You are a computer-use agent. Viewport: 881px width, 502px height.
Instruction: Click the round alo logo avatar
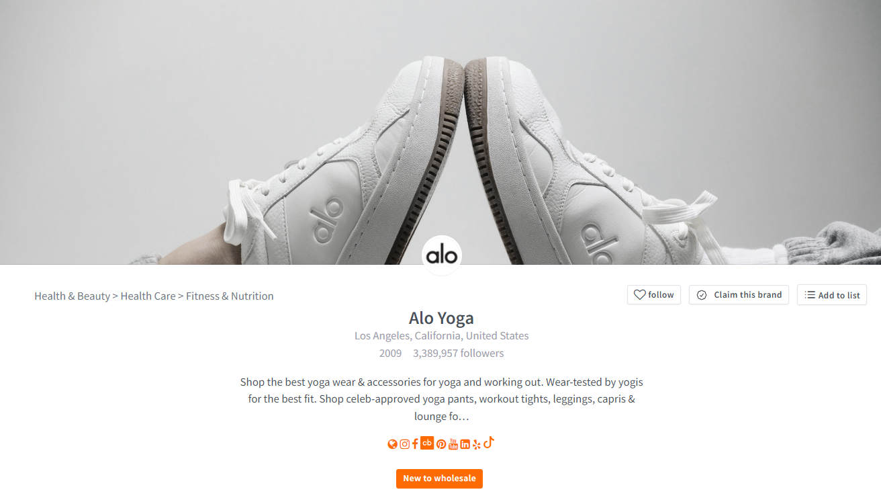[x=441, y=255]
